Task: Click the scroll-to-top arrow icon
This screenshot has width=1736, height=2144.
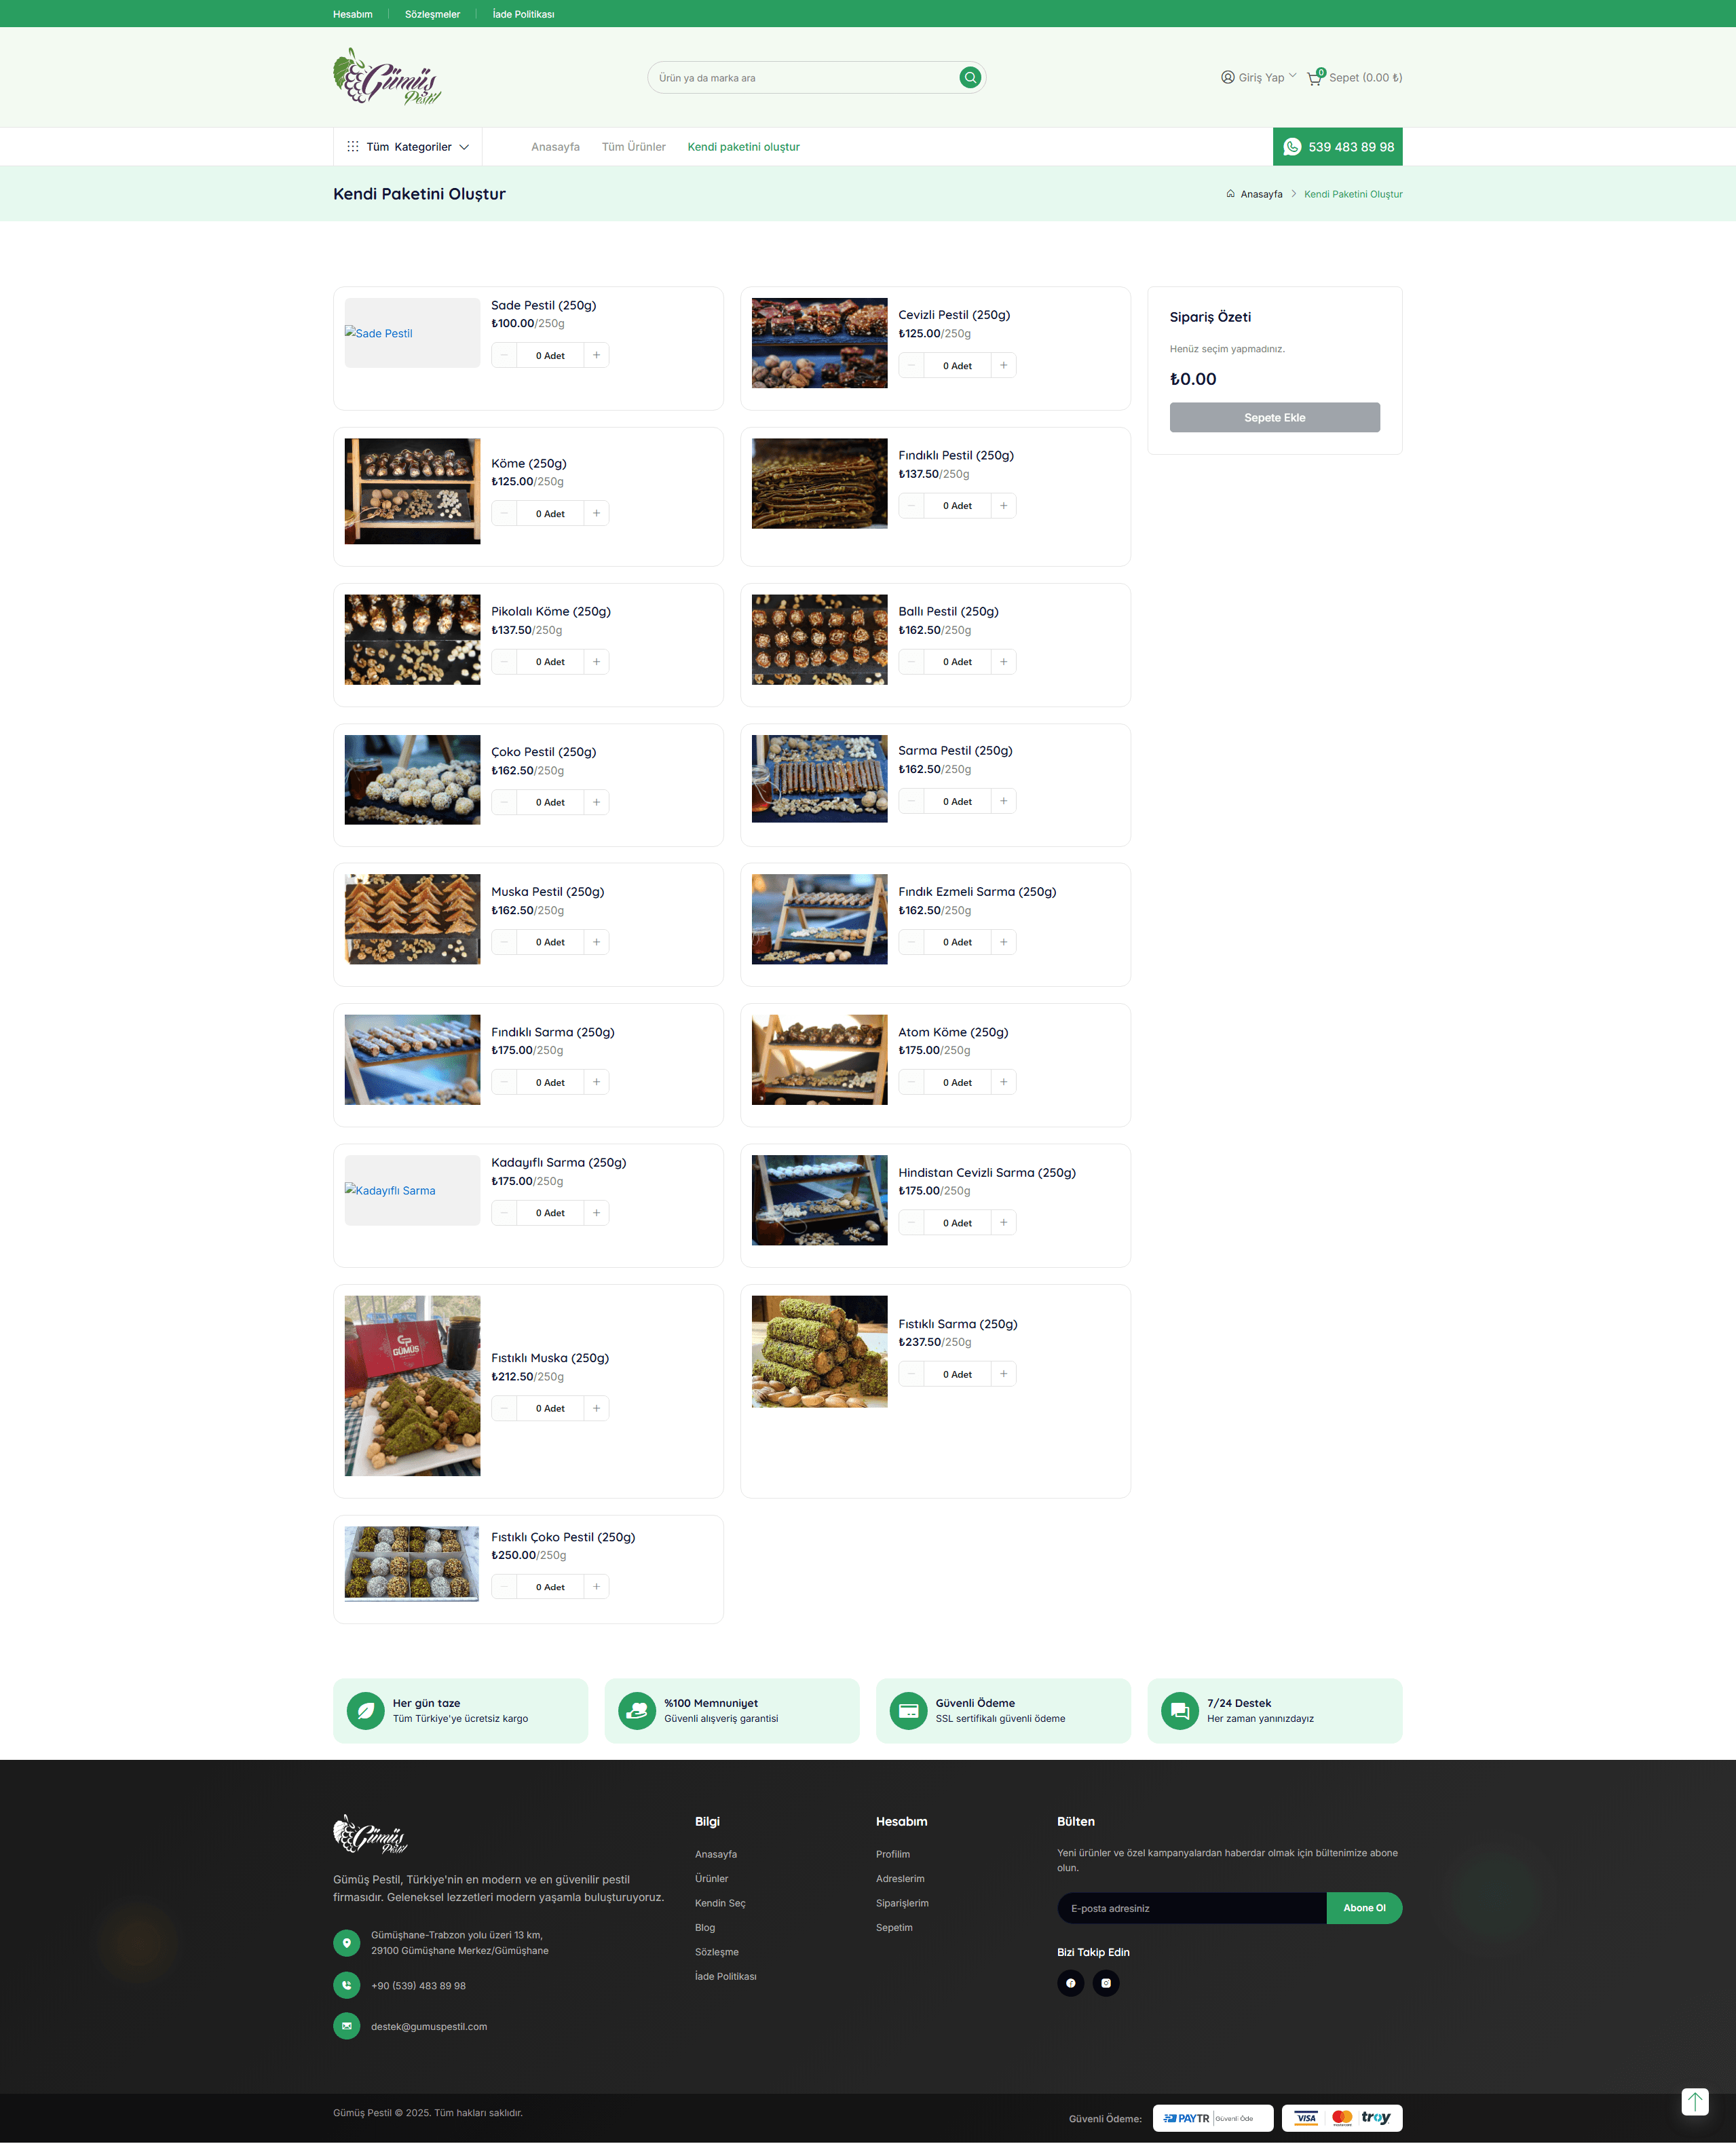Action: click(1694, 2101)
